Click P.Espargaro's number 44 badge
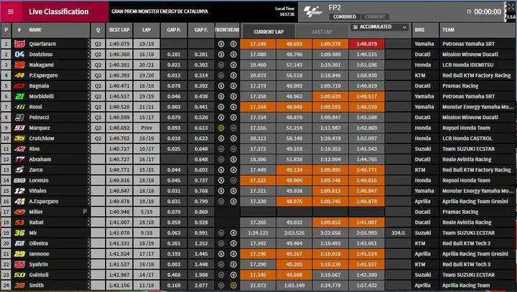Image resolution: width=517 pixels, height=292 pixels. [19, 75]
